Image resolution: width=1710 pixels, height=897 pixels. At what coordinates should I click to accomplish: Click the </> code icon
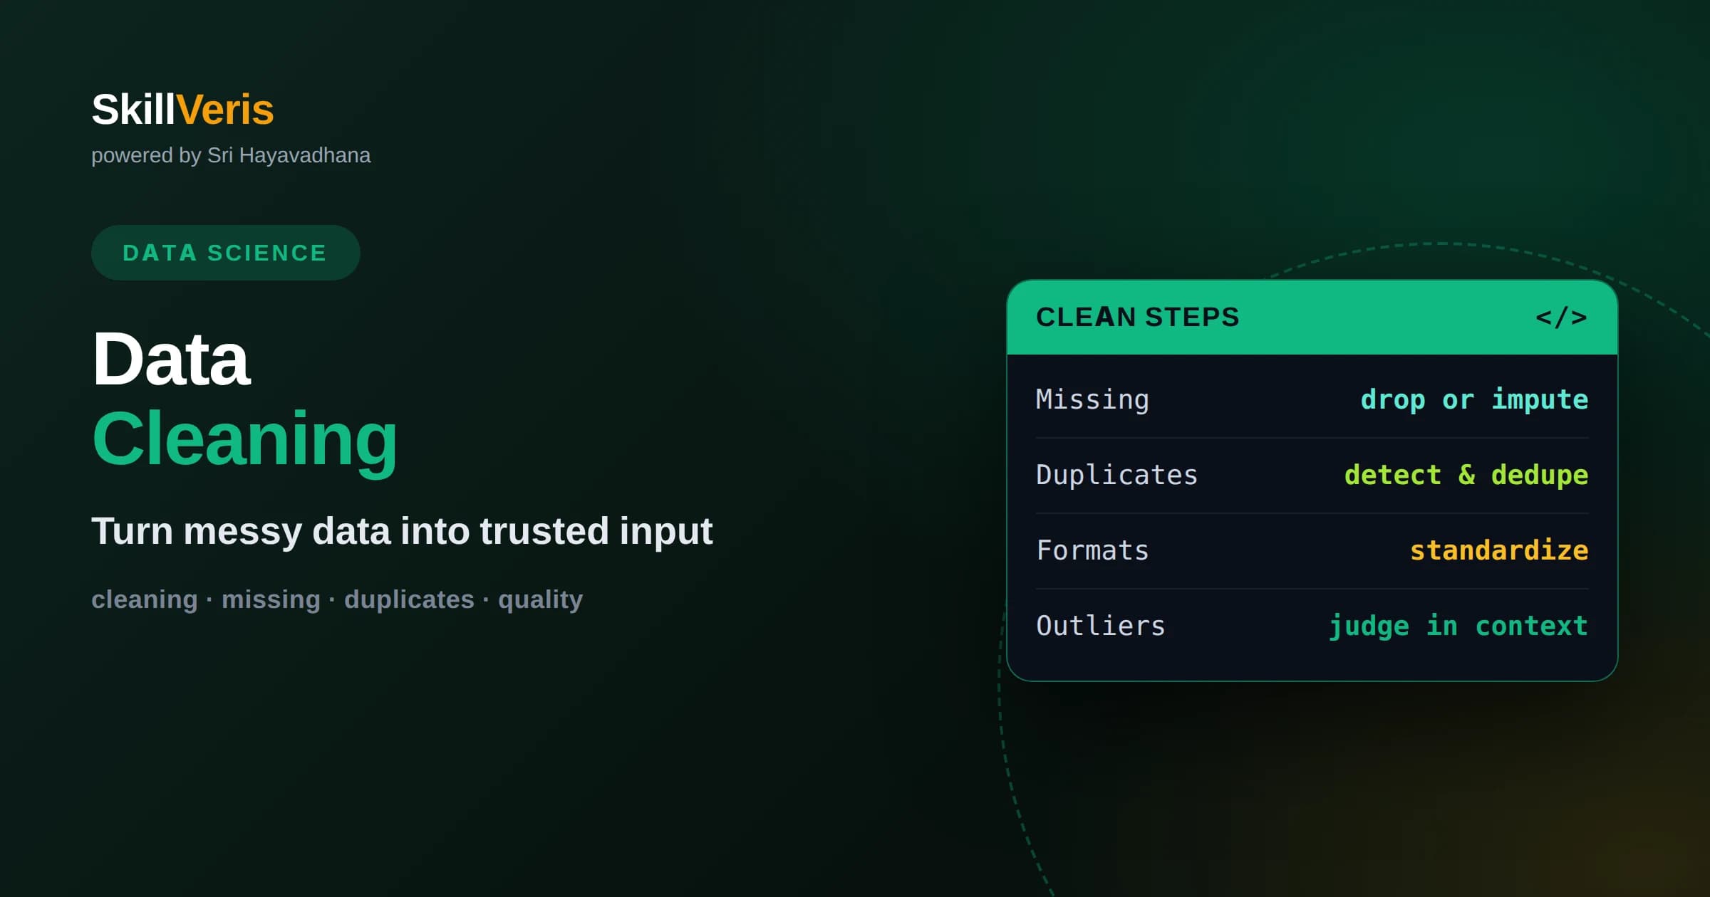pos(1561,317)
